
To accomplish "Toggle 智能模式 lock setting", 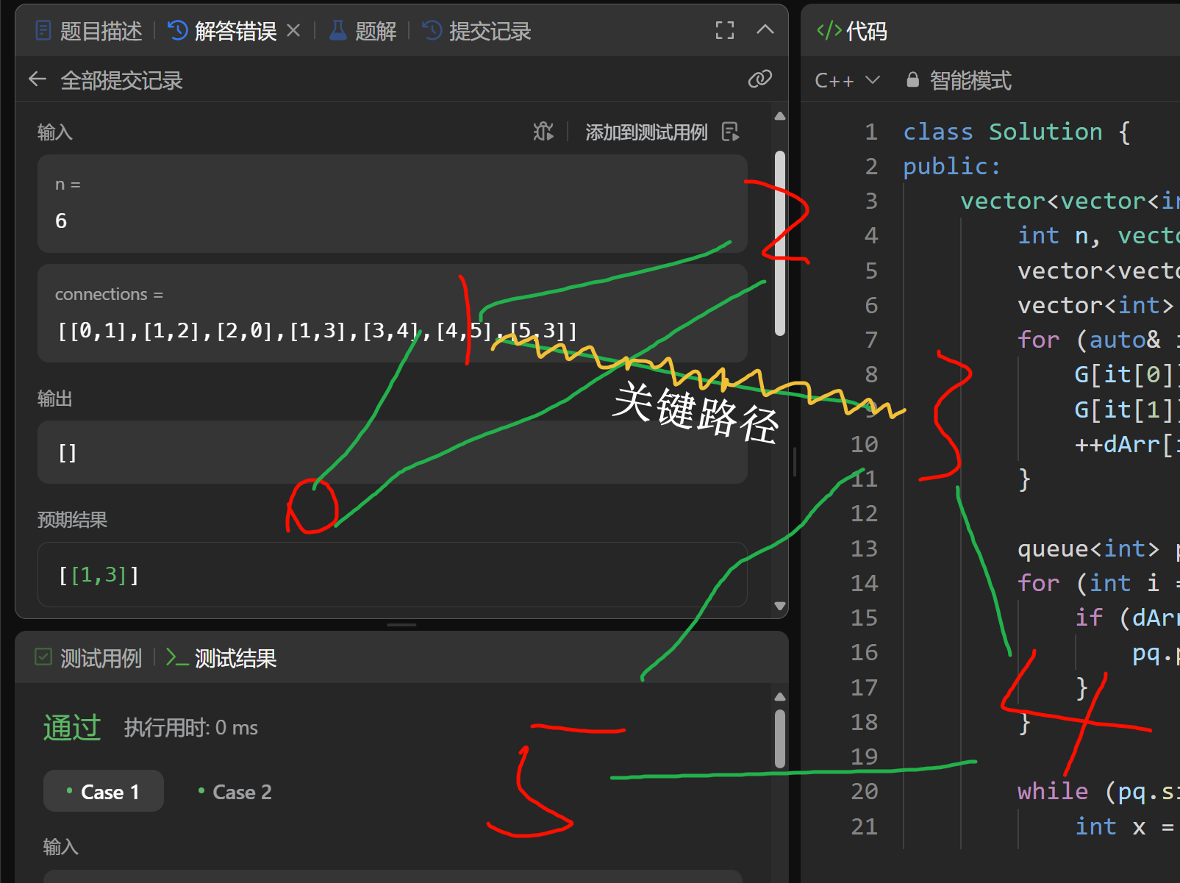I will click(959, 80).
